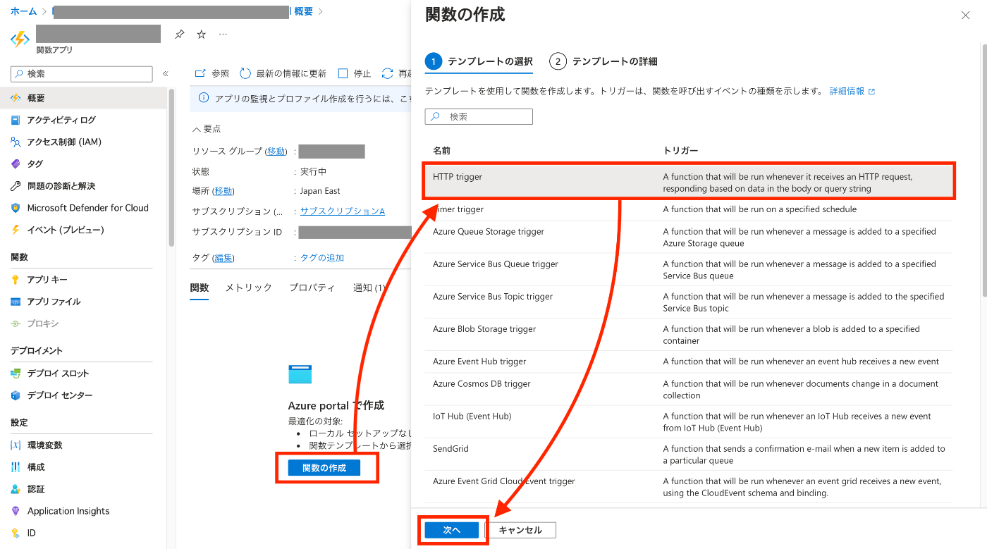Select IoT Hub (Event Hub) template
Screen dimensions: 987x549
point(689,421)
